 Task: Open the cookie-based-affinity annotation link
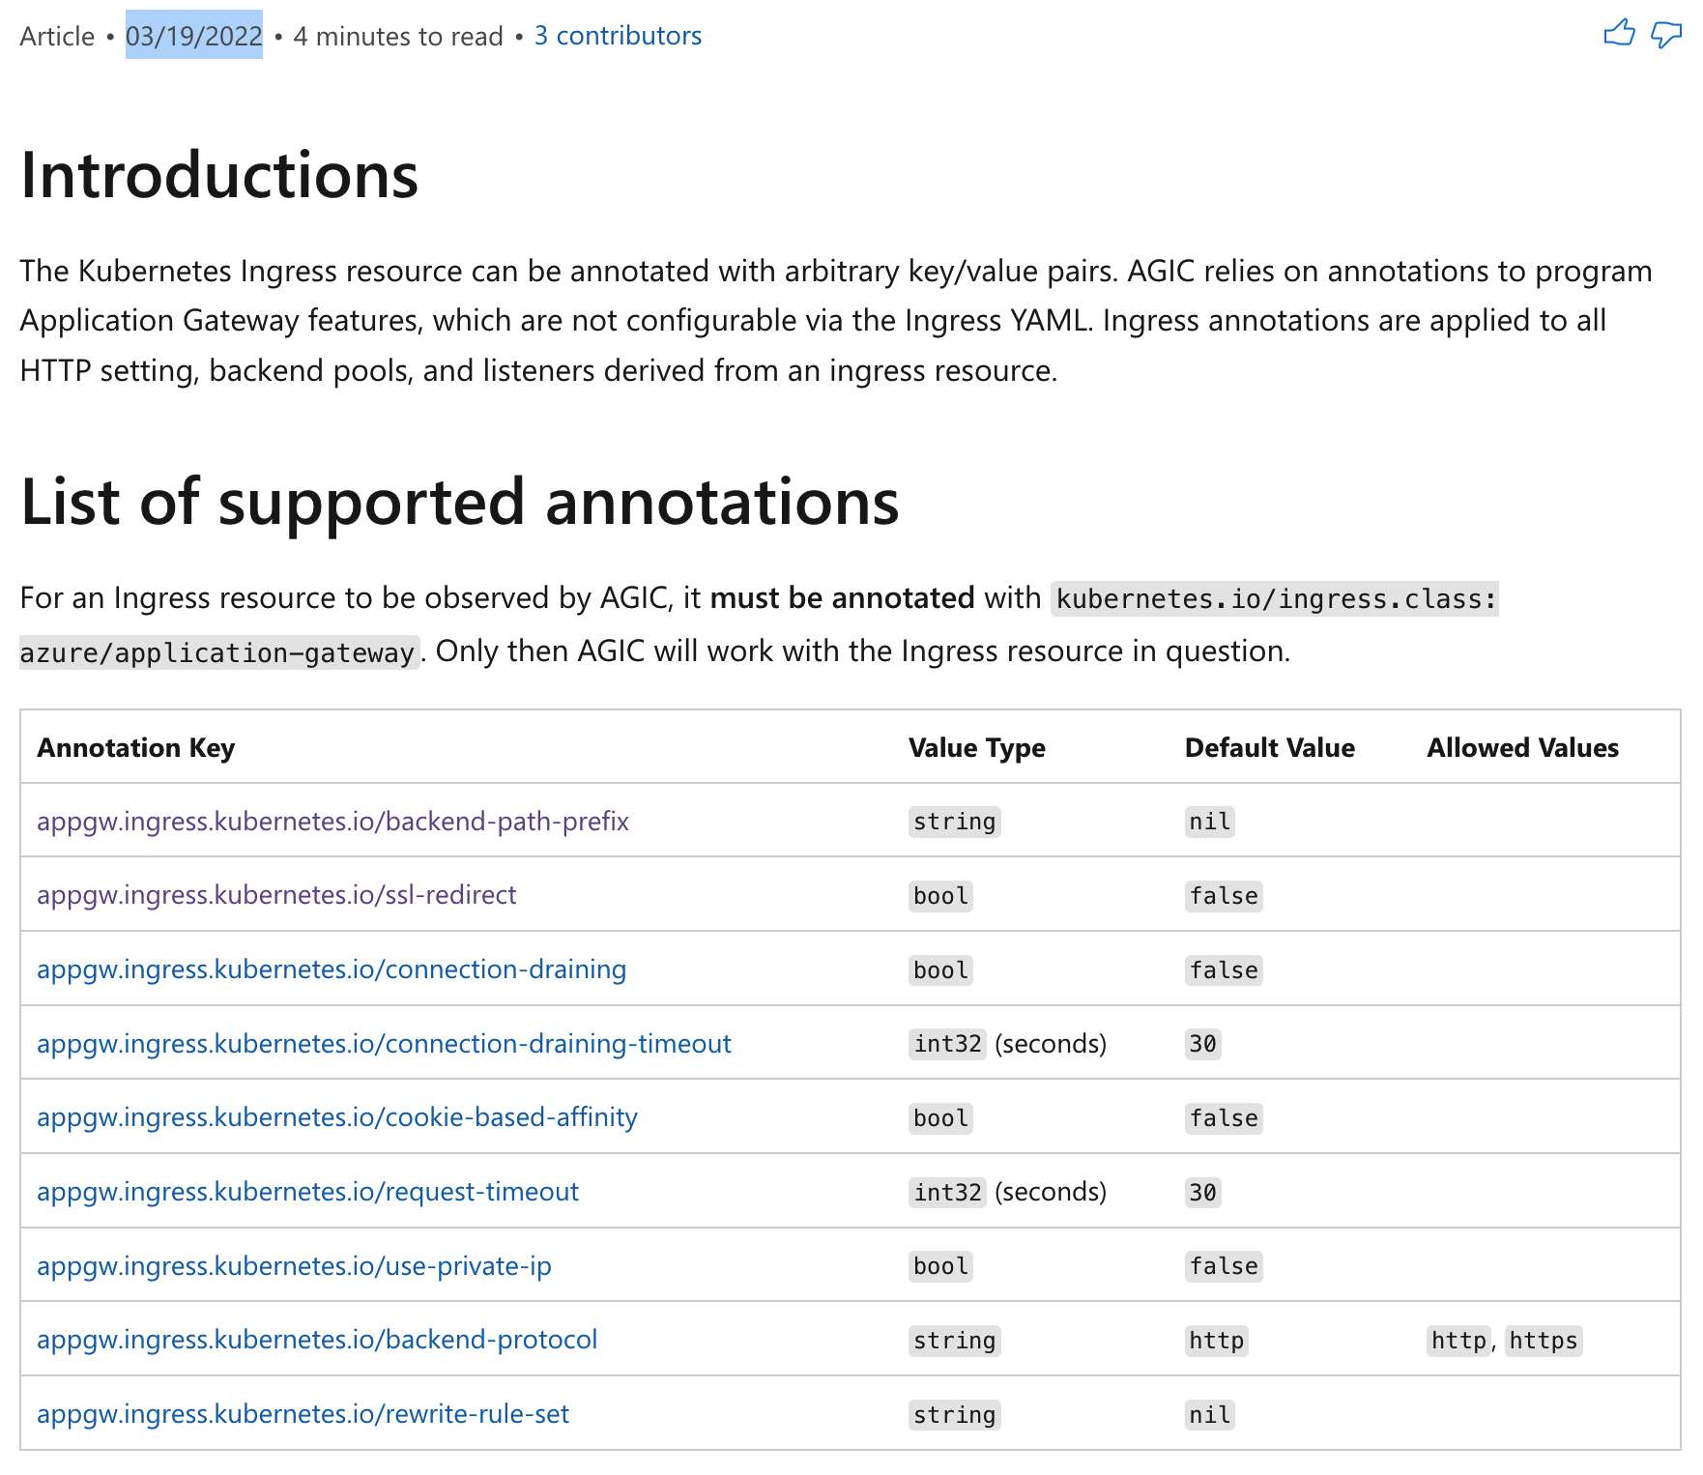pos(336,1117)
